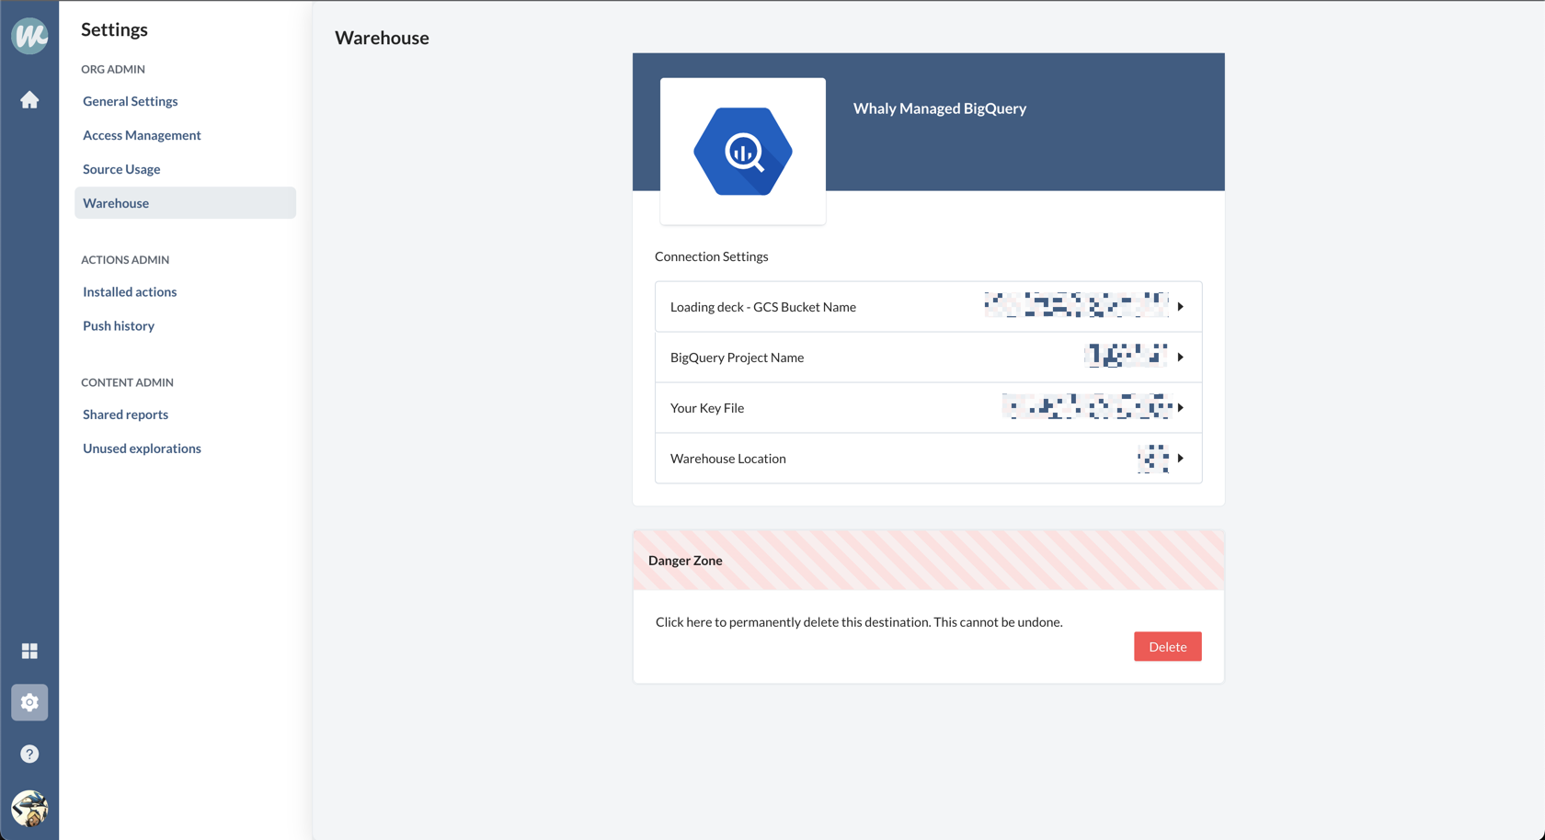Expand the Your Key File arrow
The height and width of the screenshot is (840, 1545).
click(1181, 408)
